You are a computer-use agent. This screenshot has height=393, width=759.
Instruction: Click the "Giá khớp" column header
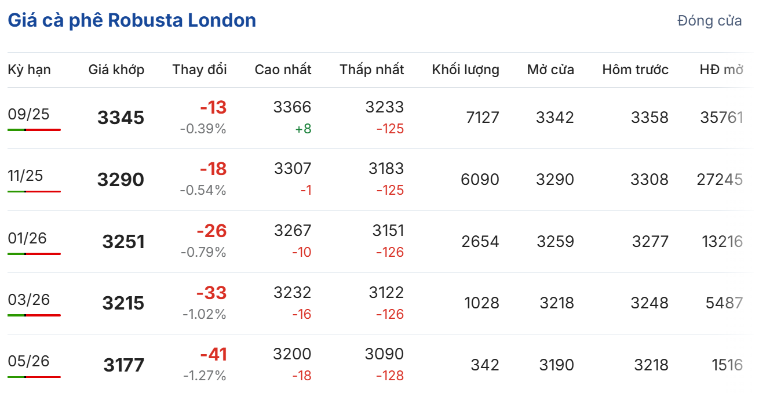(116, 70)
